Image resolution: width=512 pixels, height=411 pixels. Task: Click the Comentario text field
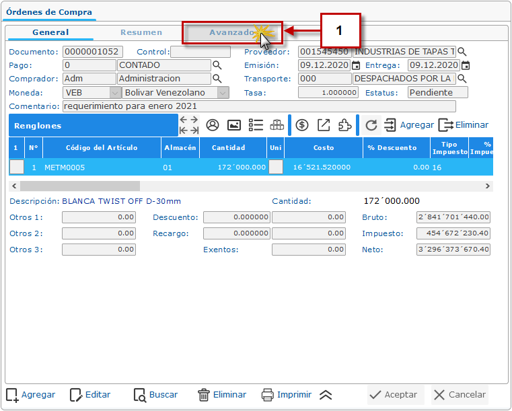click(x=258, y=106)
